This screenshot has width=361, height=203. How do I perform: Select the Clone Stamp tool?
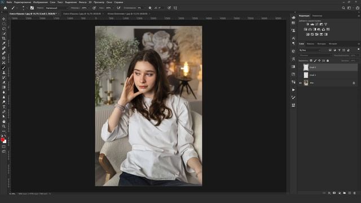(x=4, y=73)
